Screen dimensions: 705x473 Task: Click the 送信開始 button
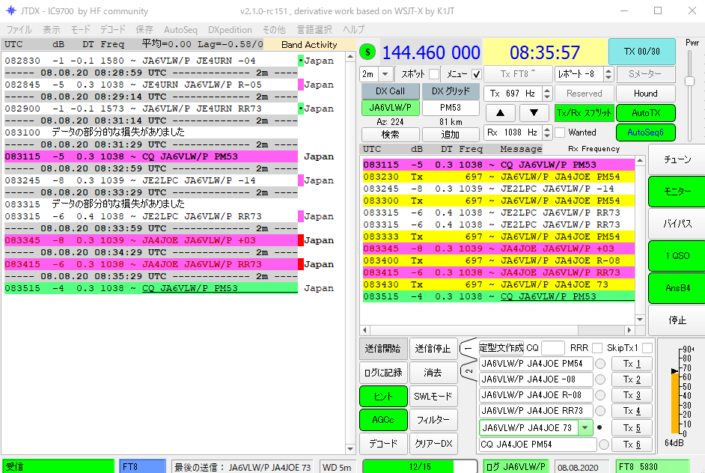383,349
